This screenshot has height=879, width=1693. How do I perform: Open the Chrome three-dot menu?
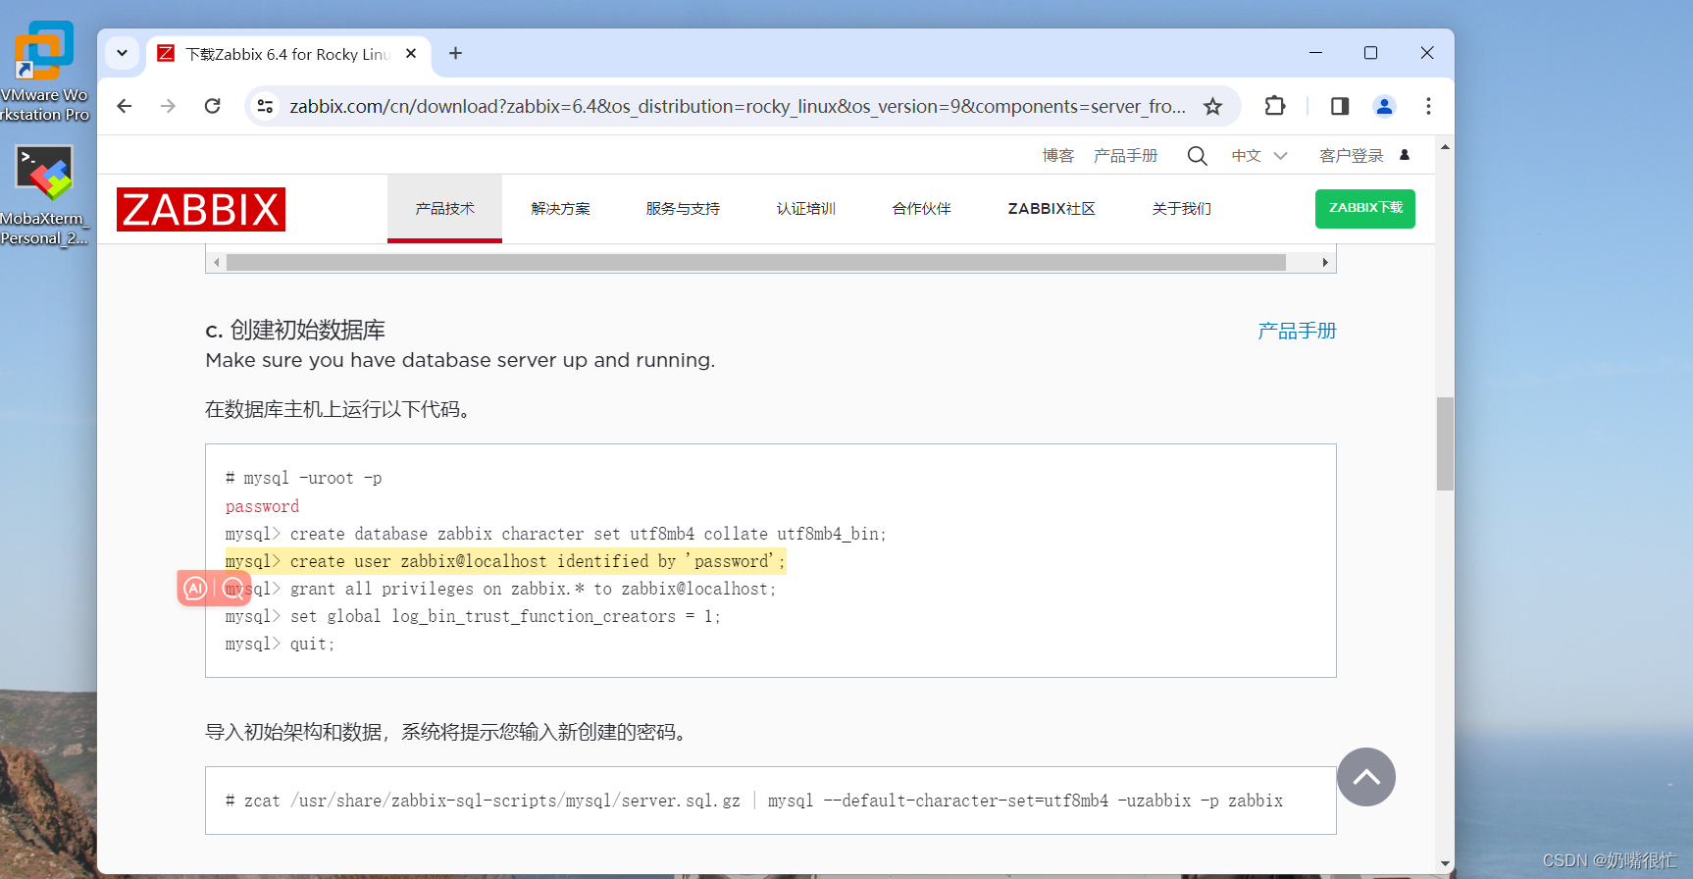[1428, 106]
